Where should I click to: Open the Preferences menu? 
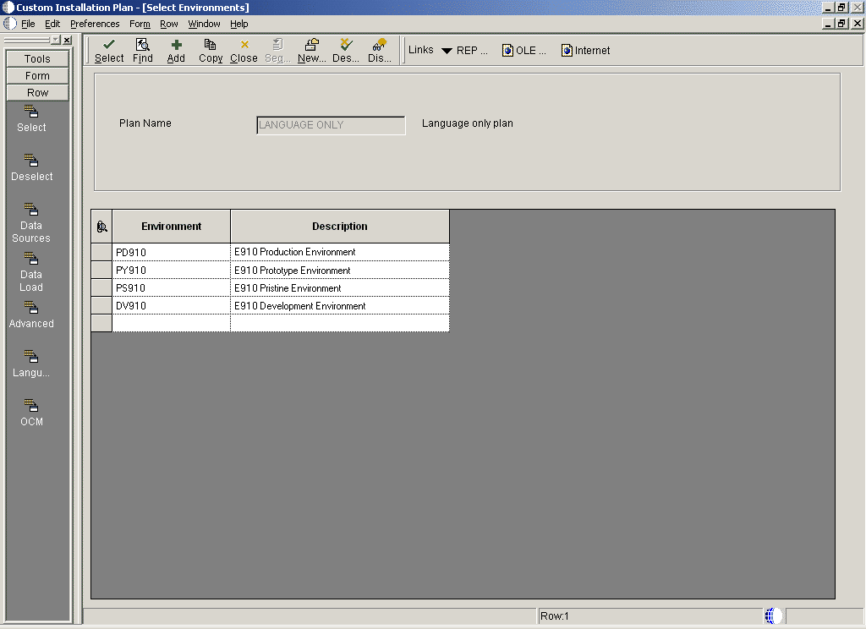coord(95,24)
